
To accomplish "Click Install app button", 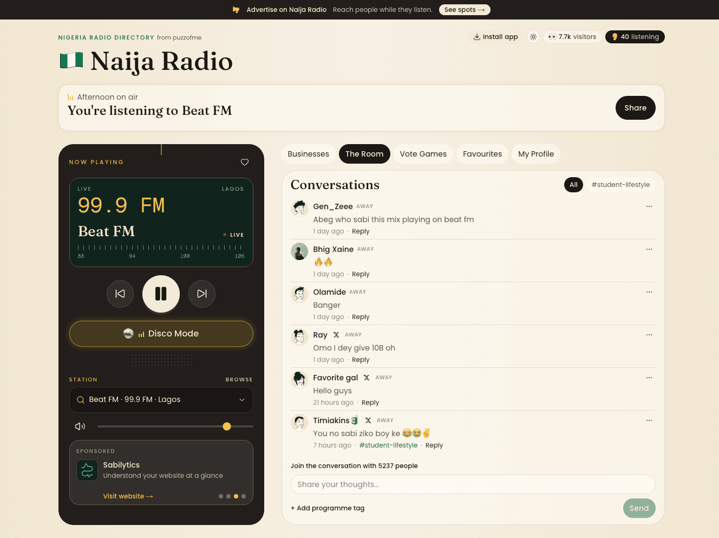I will [x=495, y=37].
